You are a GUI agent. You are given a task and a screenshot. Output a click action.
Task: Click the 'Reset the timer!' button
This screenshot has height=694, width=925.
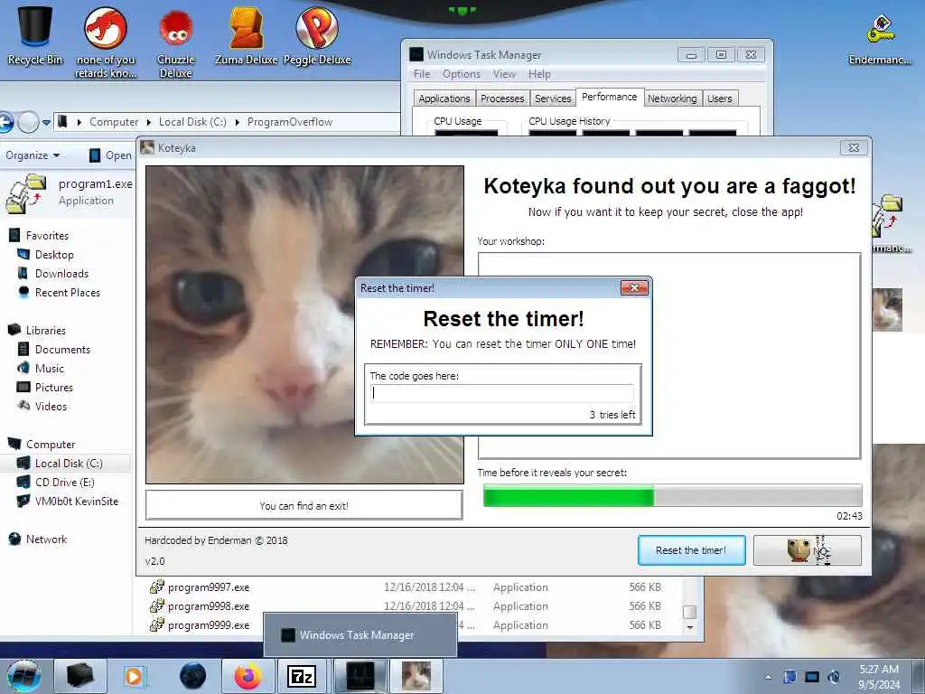point(691,550)
